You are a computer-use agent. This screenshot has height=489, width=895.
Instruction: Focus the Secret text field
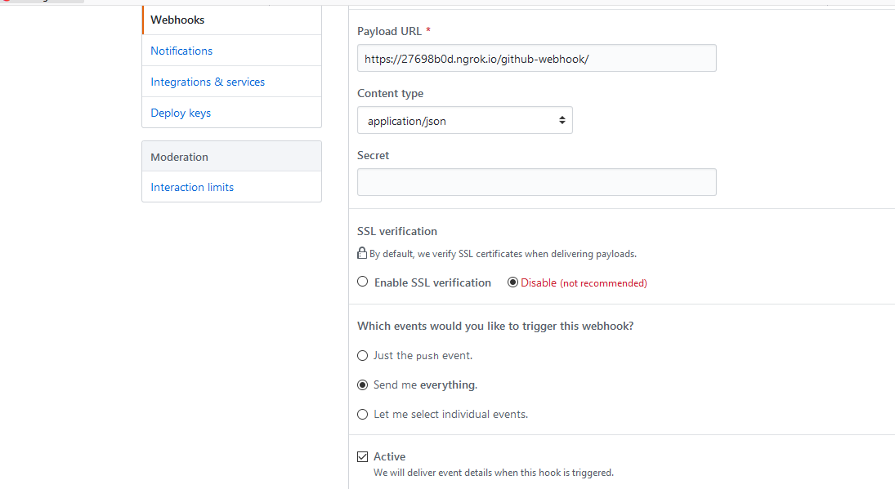coord(536,182)
